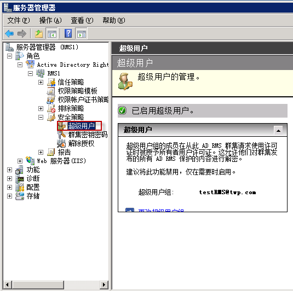This screenshot has width=293, height=291.
Task: Click the Forward arrow toolbar icon
Action: click(22, 33)
